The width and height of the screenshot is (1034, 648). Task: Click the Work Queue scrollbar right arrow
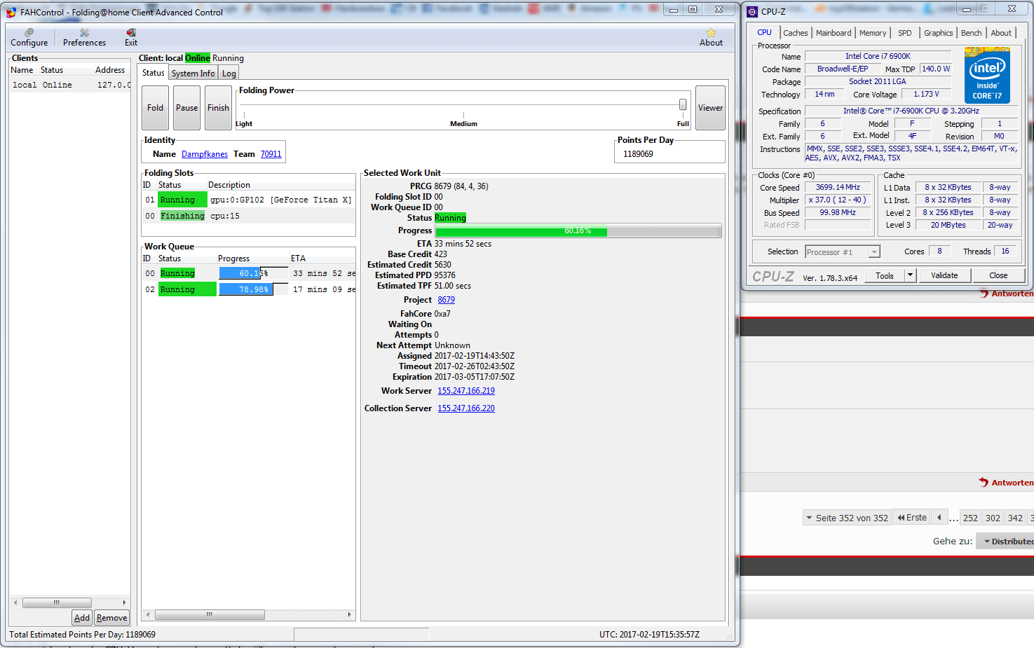pos(349,614)
